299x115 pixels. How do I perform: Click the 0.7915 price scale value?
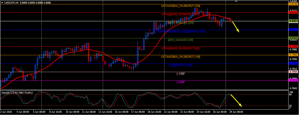pos(293,69)
